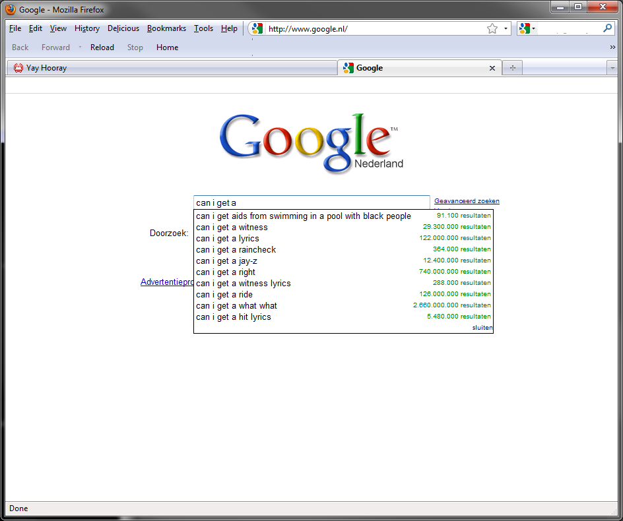Click the Google favicon in the address bar
Screen dimensions: 623x521
tap(257, 28)
